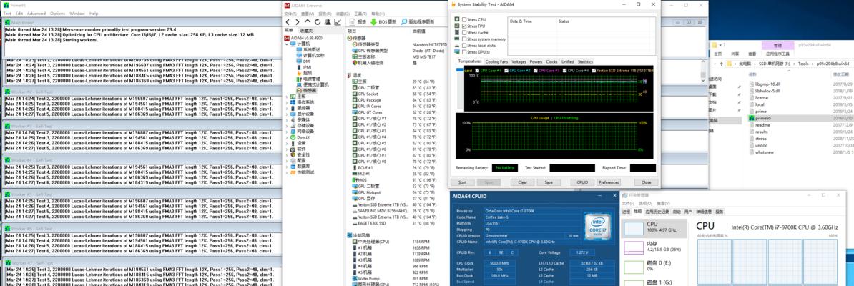This screenshot has width=854, height=286.
Task: Open the 收藏夹 favorites tab in AIDA64
Action: (305, 31)
